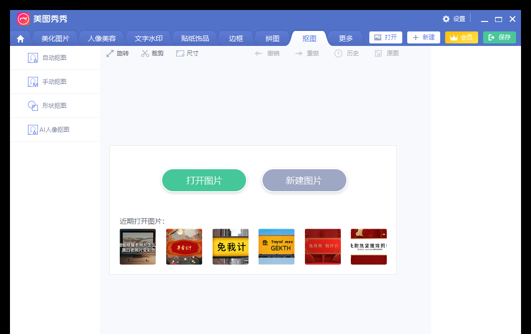Open the recent 免我计 yellow sign thumbnail
This screenshot has width=531, height=334.
[x=230, y=246]
